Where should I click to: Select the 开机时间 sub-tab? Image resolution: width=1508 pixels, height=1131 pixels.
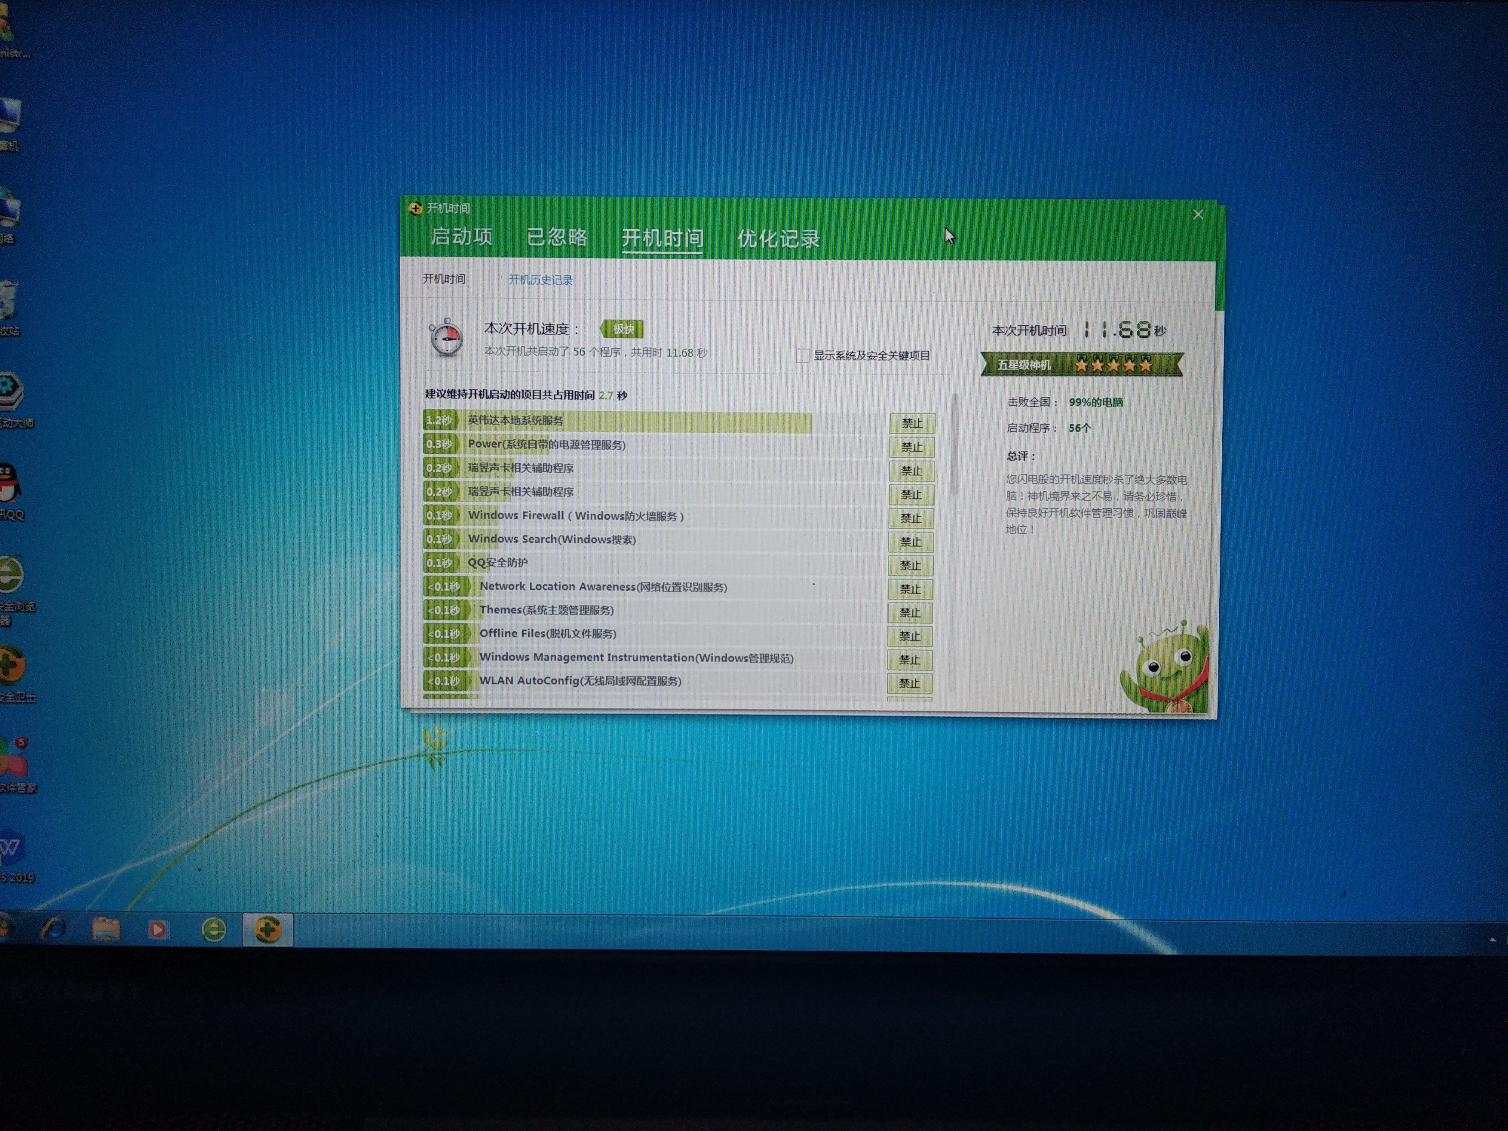tap(444, 279)
